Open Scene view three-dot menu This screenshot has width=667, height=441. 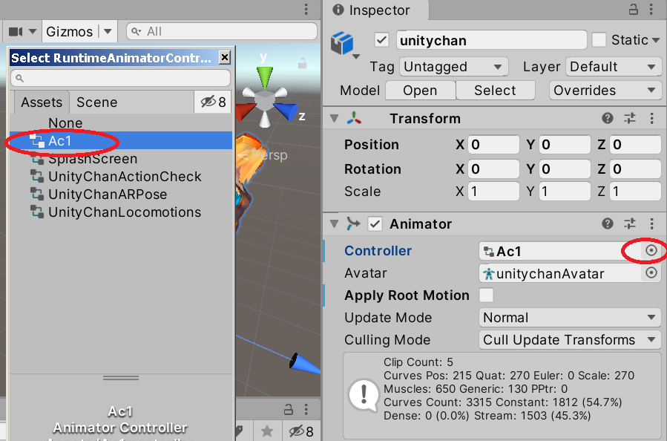tap(306, 10)
